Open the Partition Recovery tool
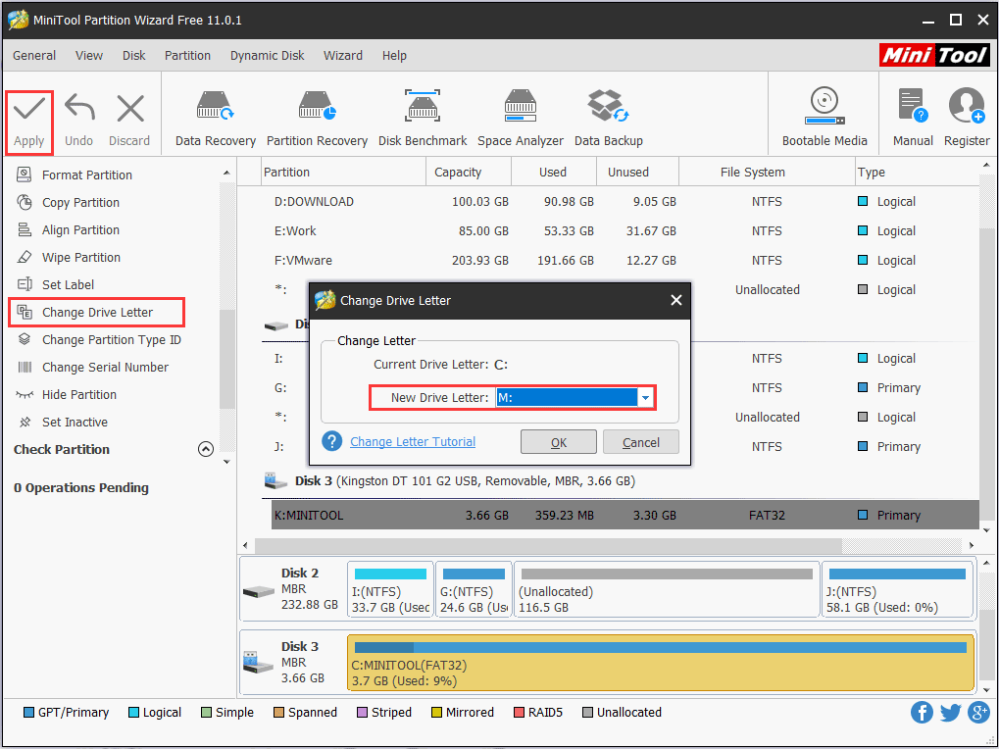 (317, 119)
